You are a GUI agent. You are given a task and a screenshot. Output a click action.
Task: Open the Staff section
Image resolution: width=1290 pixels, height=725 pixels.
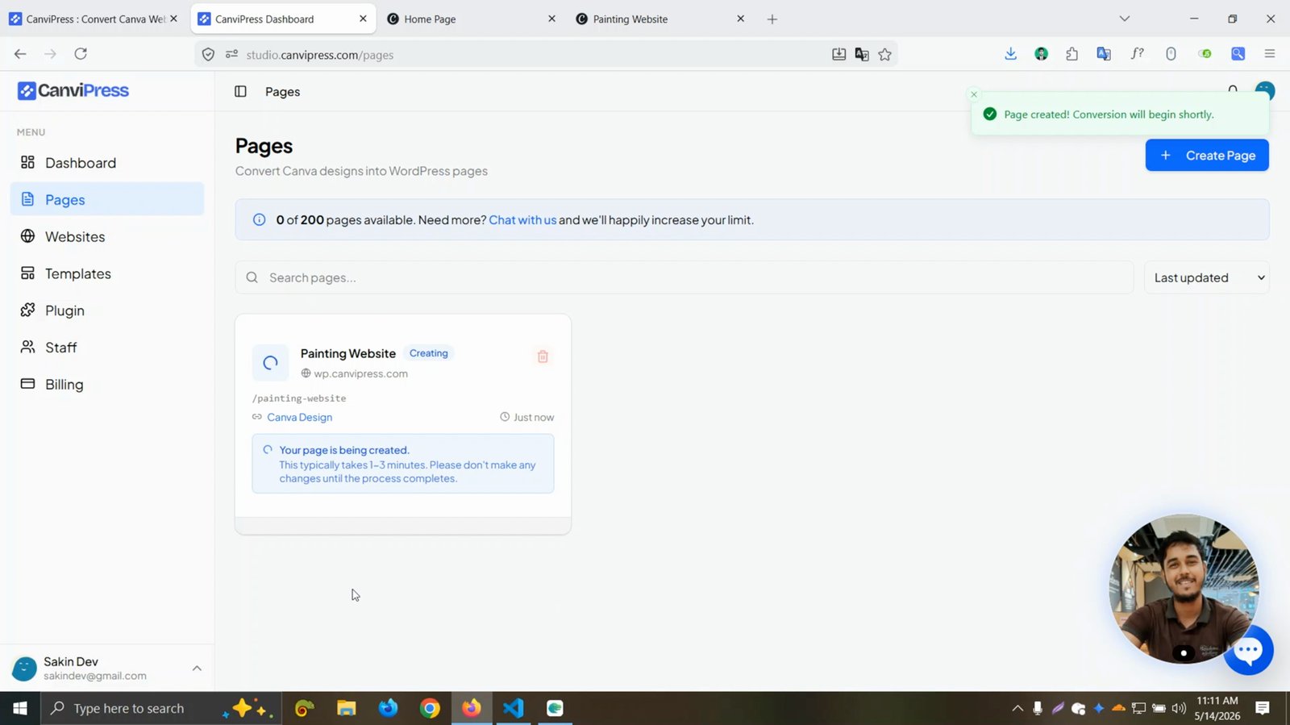click(107, 348)
